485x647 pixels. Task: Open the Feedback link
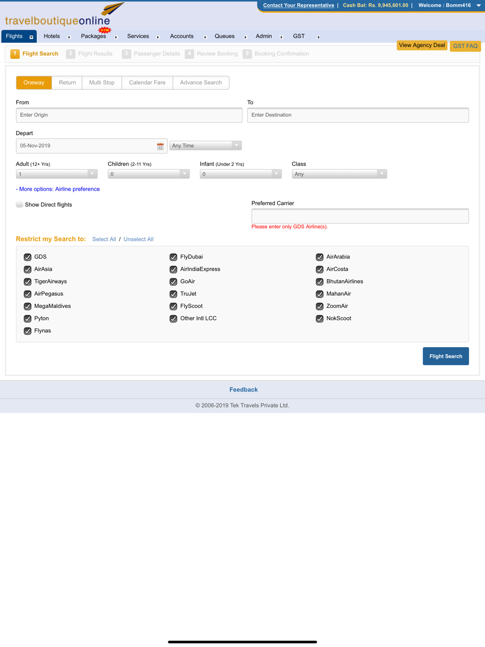(x=243, y=389)
